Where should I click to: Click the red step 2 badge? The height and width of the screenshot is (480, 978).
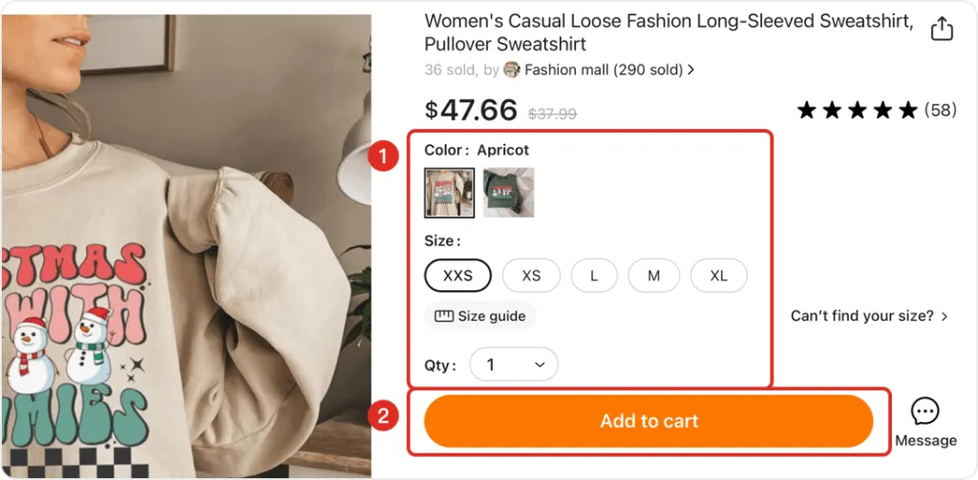(x=383, y=416)
